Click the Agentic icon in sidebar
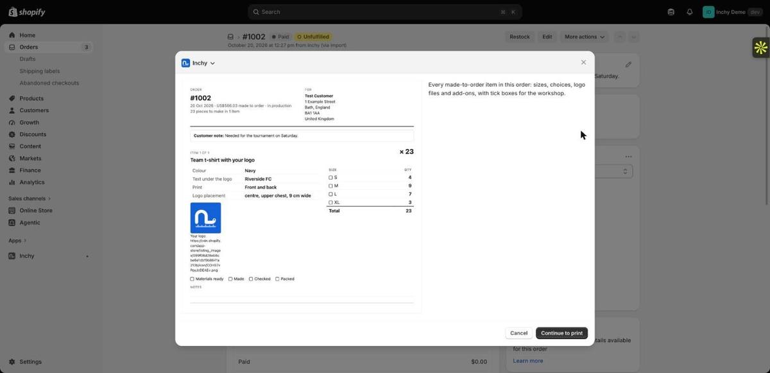770x373 pixels. point(12,223)
